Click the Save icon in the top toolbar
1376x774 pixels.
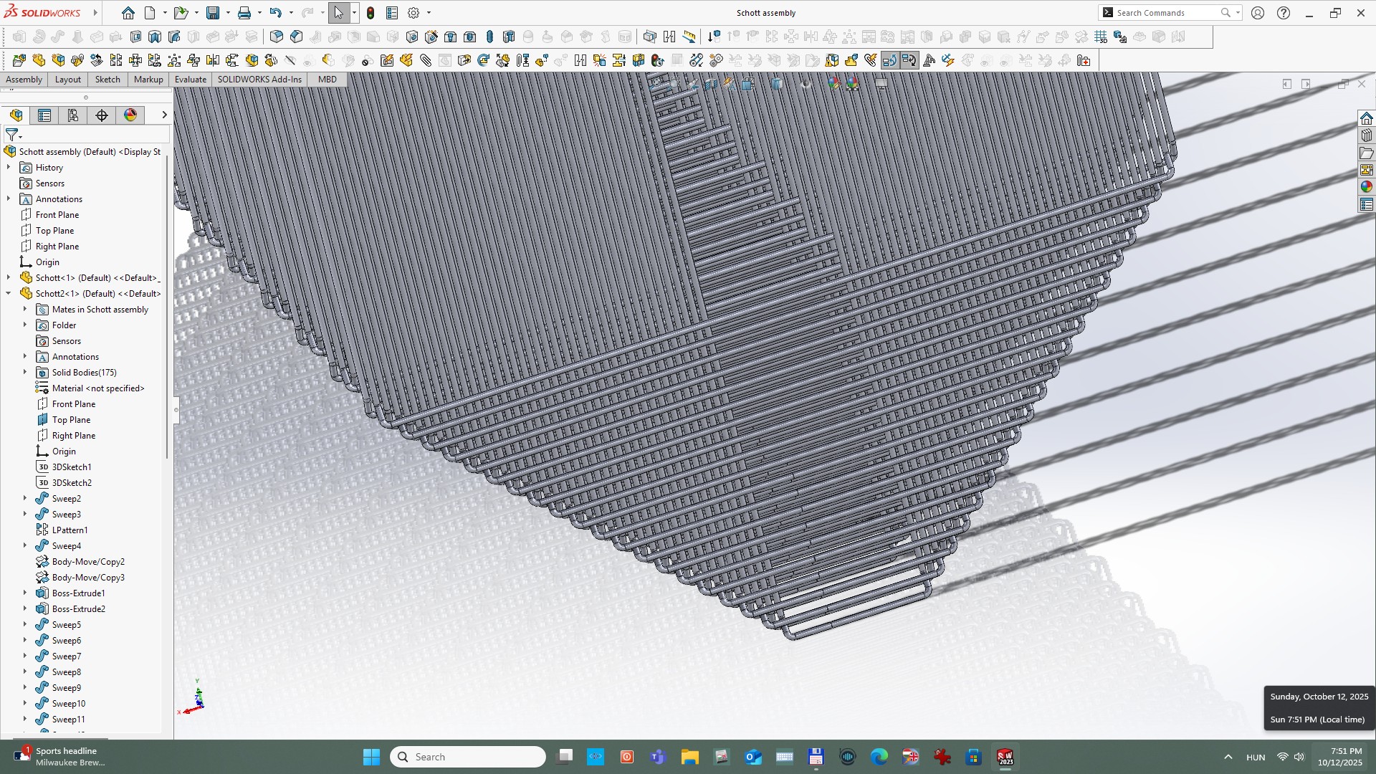[x=213, y=13]
